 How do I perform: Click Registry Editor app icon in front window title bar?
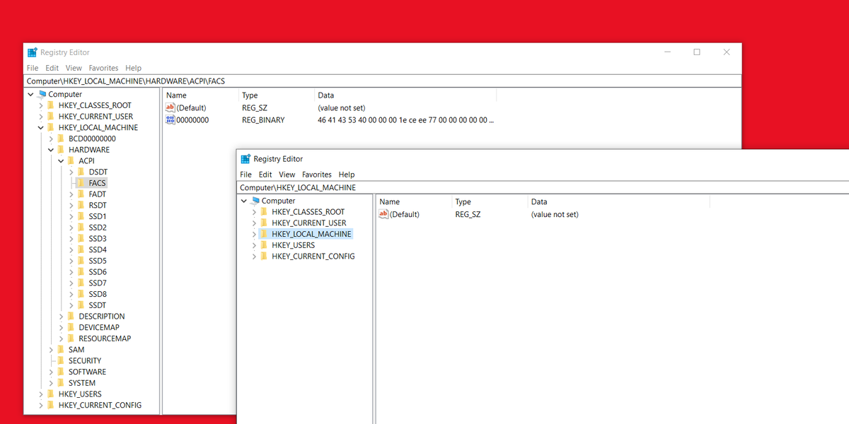pyautogui.click(x=246, y=159)
